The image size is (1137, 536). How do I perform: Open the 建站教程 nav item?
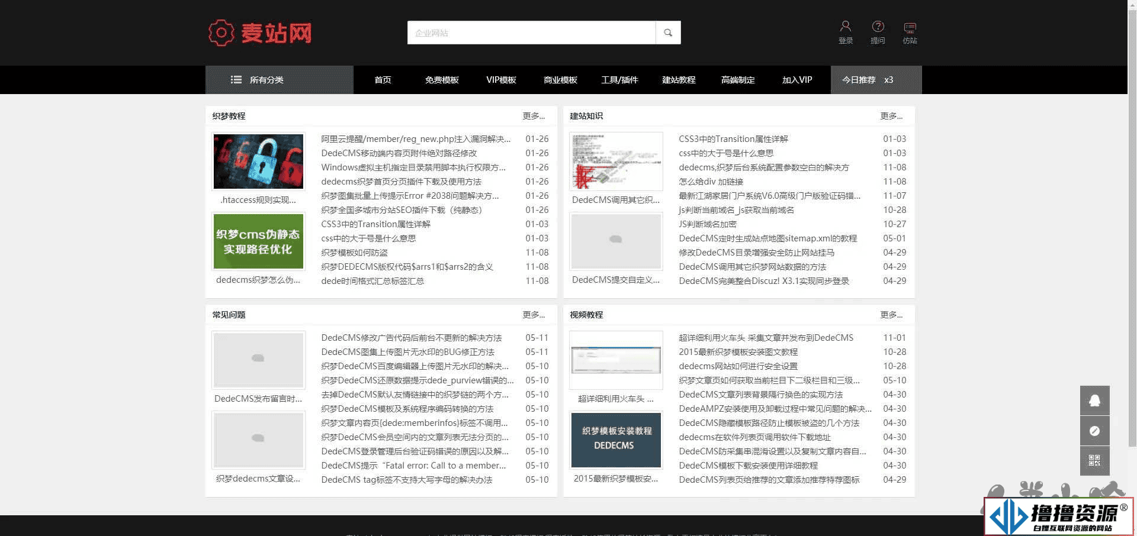[679, 80]
